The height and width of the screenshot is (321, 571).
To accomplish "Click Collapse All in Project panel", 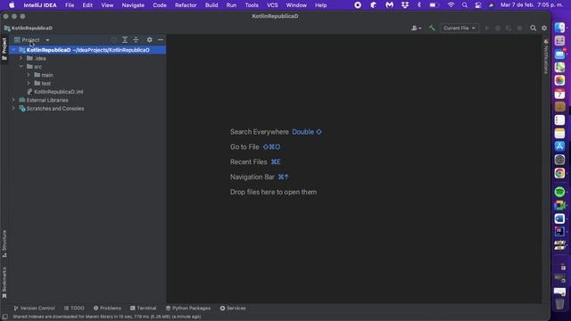I will tap(136, 39).
